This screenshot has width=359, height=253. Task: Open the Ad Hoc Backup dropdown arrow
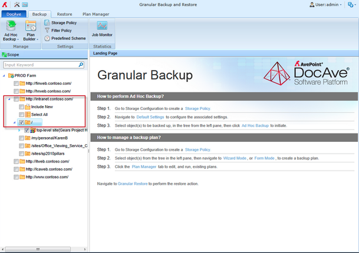pos(18,39)
